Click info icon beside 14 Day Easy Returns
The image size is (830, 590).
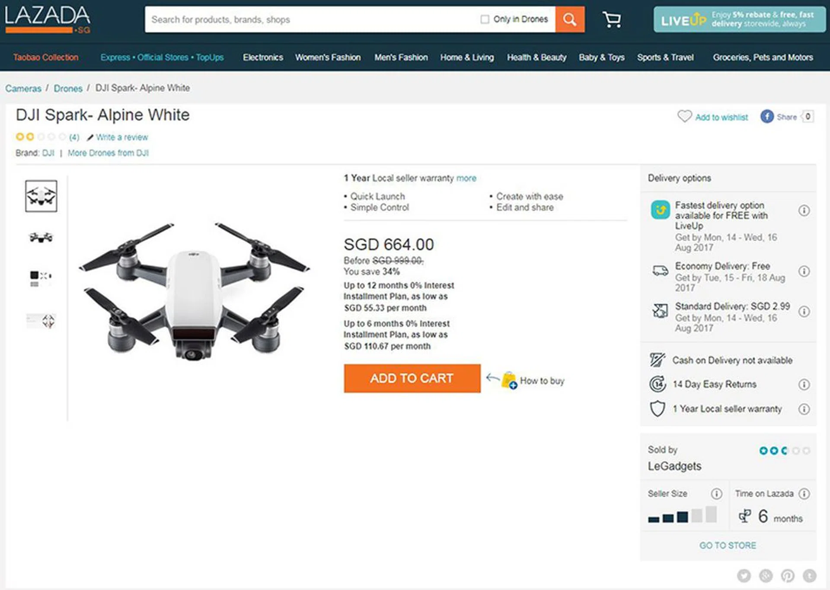point(804,384)
